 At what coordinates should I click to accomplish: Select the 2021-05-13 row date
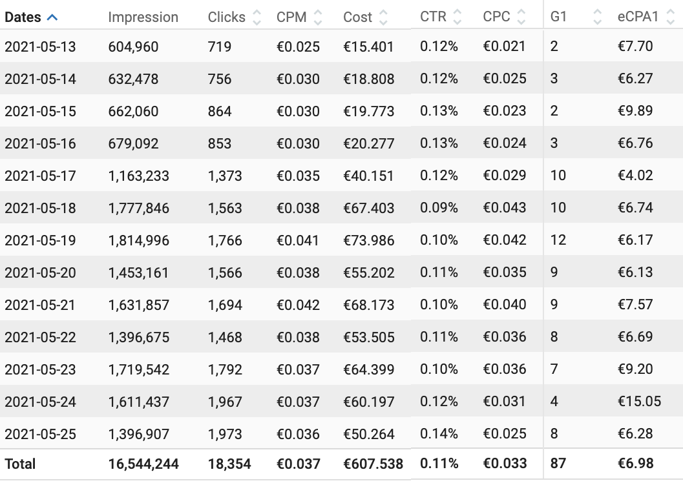click(40, 46)
